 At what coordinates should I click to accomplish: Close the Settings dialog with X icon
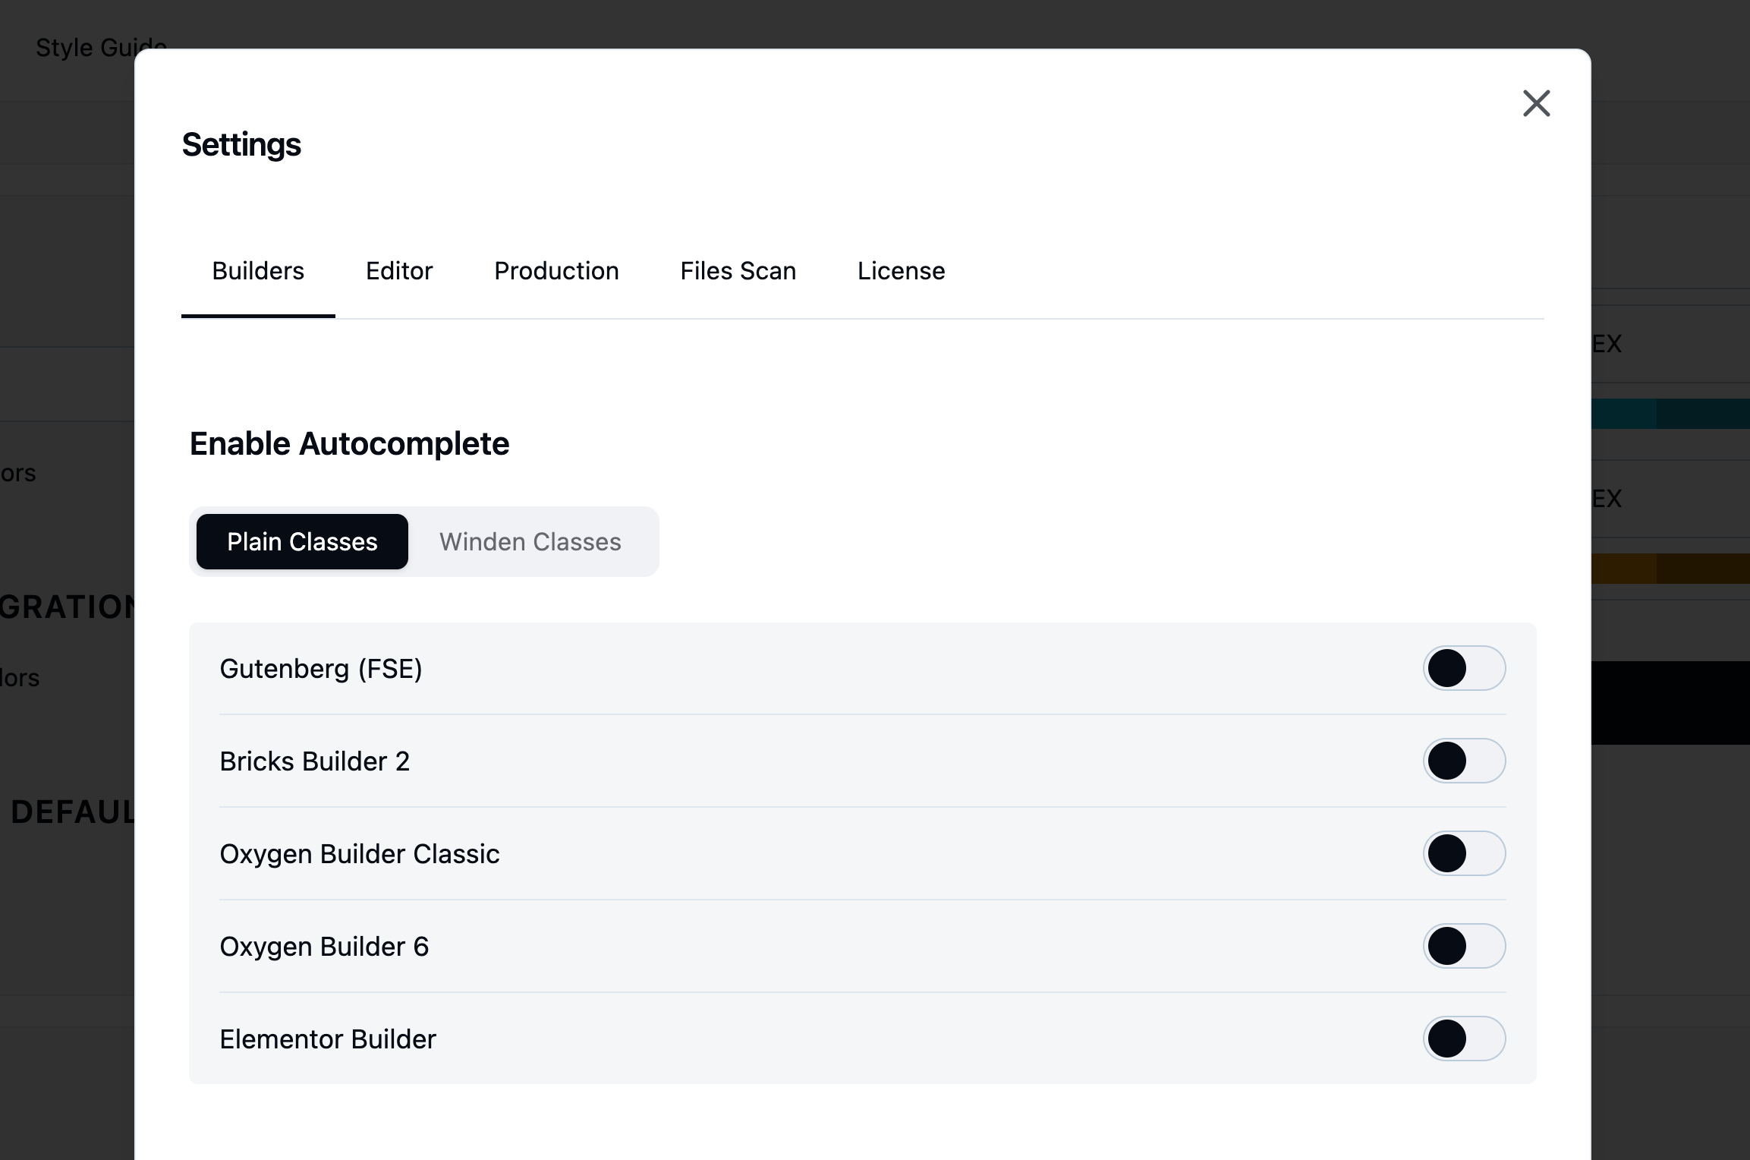[1536, 103]
